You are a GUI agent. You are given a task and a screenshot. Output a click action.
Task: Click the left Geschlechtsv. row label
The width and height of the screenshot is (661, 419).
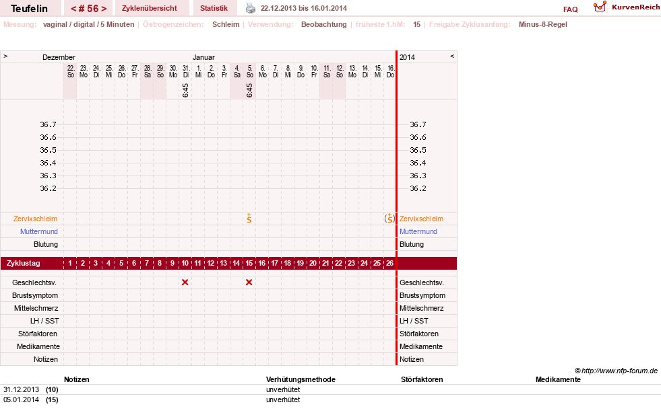pyautogui.click(x=34, y=282)
